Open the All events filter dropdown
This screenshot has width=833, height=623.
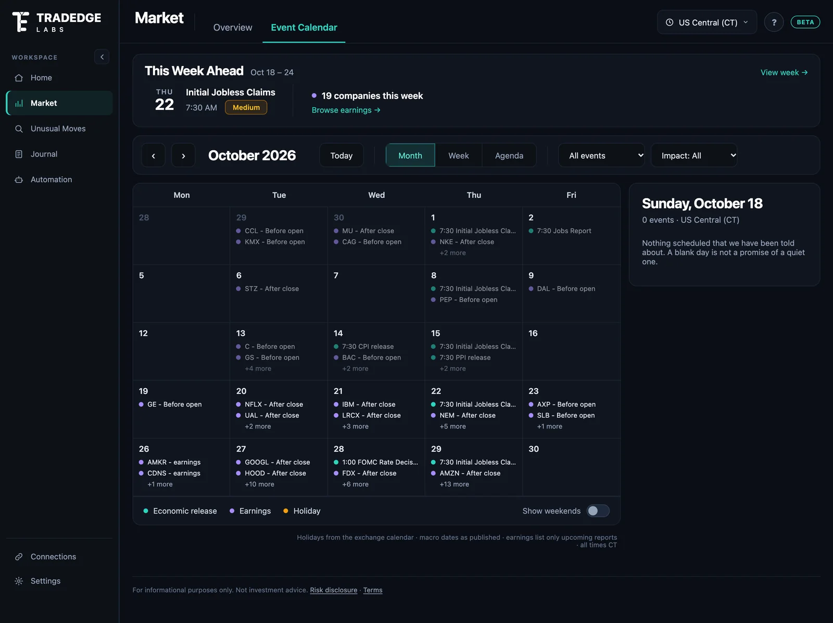(601, 156)
